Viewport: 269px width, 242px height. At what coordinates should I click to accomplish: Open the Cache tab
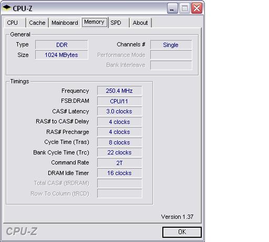pos(37,23)
